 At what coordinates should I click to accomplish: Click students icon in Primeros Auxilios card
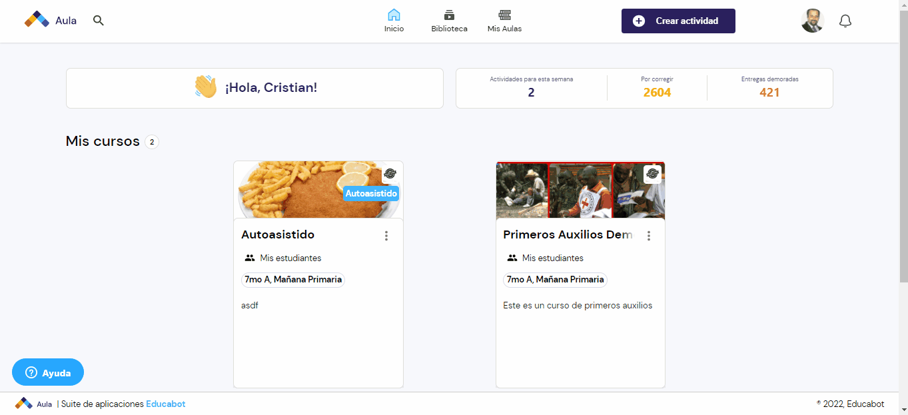click(x=512, y=258)
